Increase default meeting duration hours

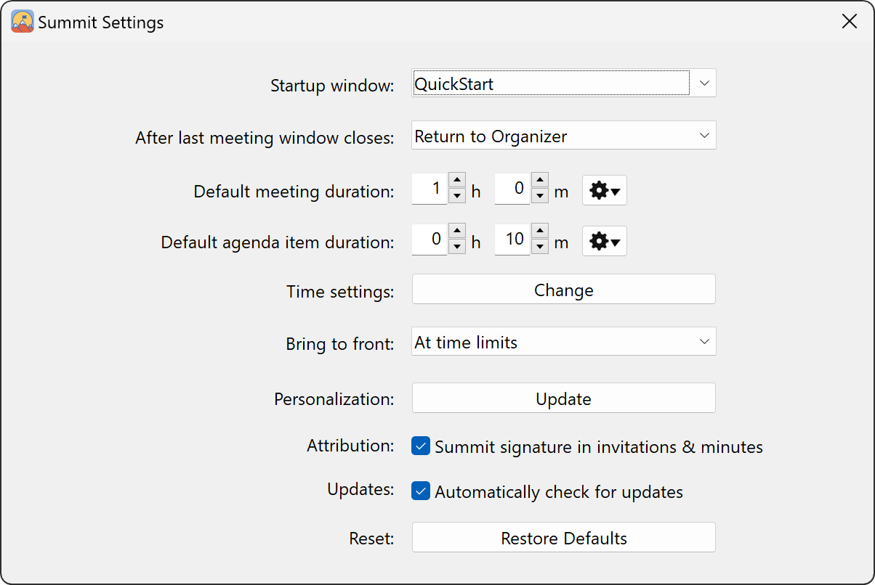click(456, 181)
